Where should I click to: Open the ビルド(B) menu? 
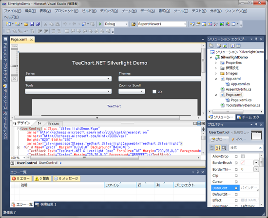[89, 11]
